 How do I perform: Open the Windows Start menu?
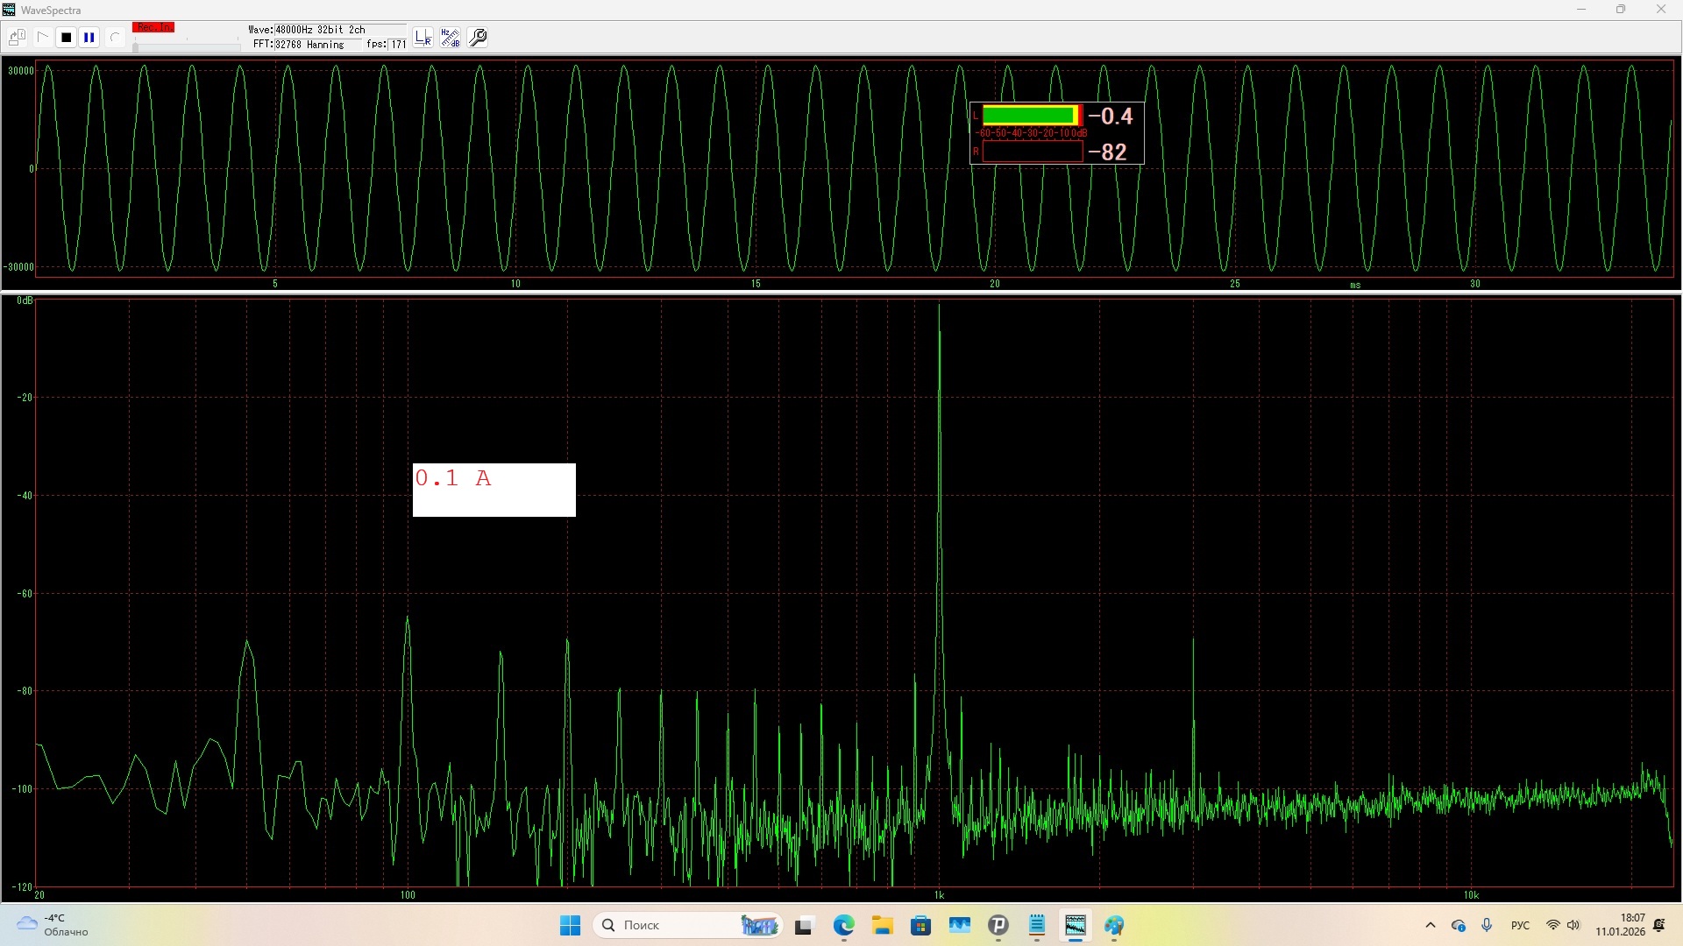coord(570,925)
